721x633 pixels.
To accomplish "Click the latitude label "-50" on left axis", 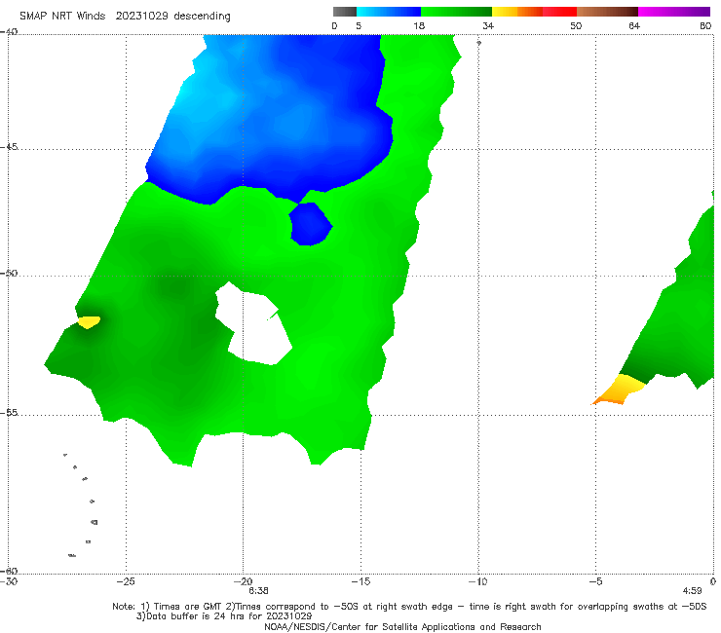I will point(9,273).
